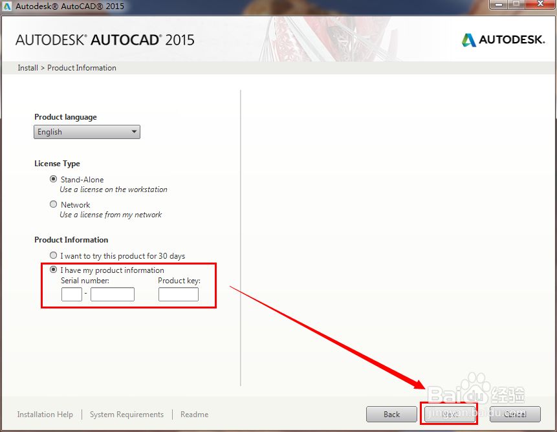Screen dimensions: 557x432
Task: View System Requirements
Action: (x=126, y=414)
